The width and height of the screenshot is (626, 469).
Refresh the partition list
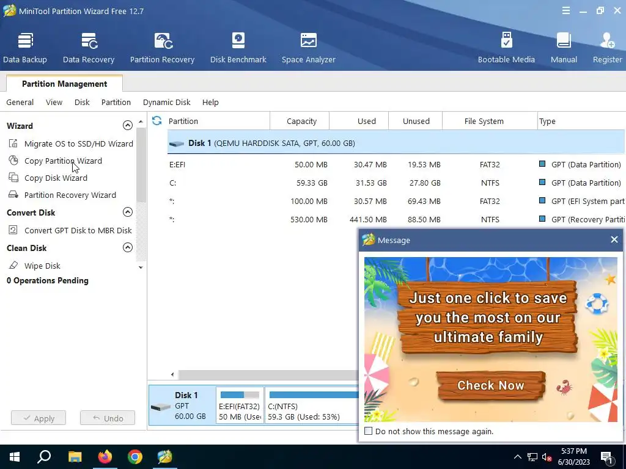pos(157,120)
